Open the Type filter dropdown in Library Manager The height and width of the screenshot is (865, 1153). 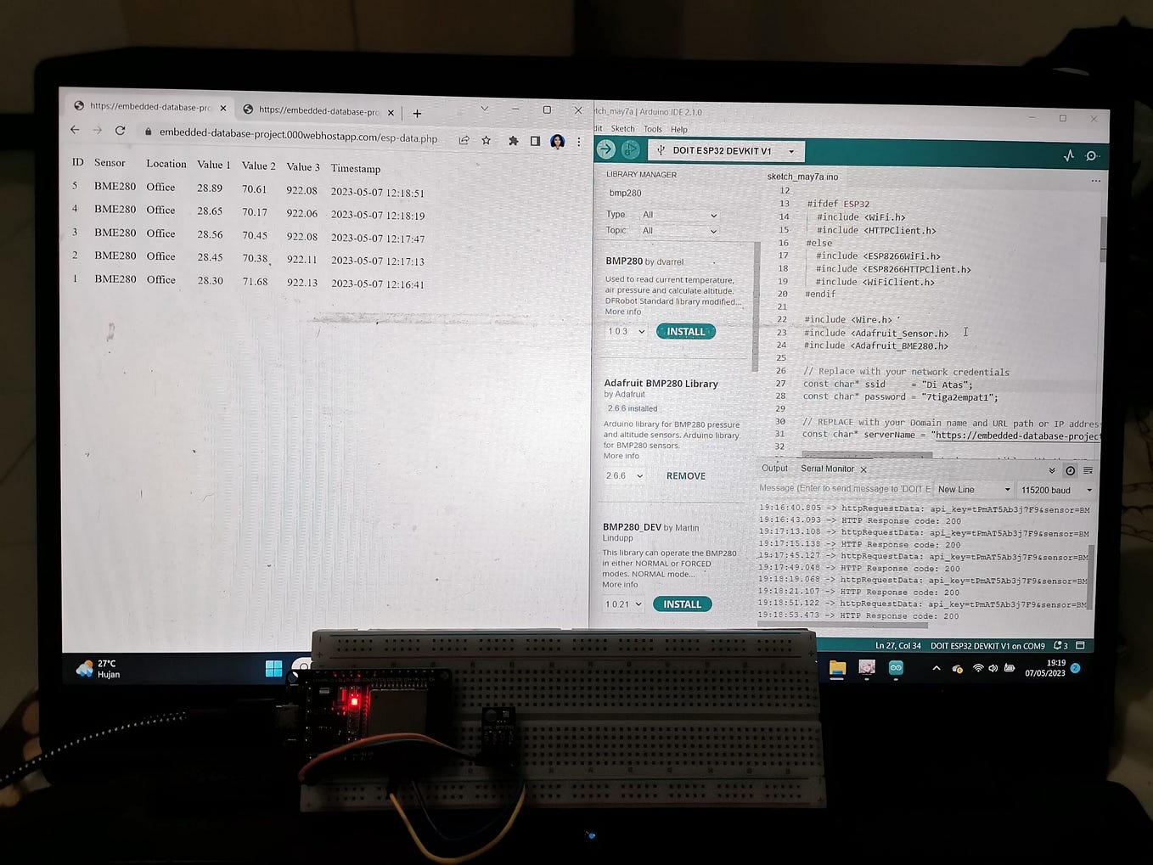click(x=679, y=214)
